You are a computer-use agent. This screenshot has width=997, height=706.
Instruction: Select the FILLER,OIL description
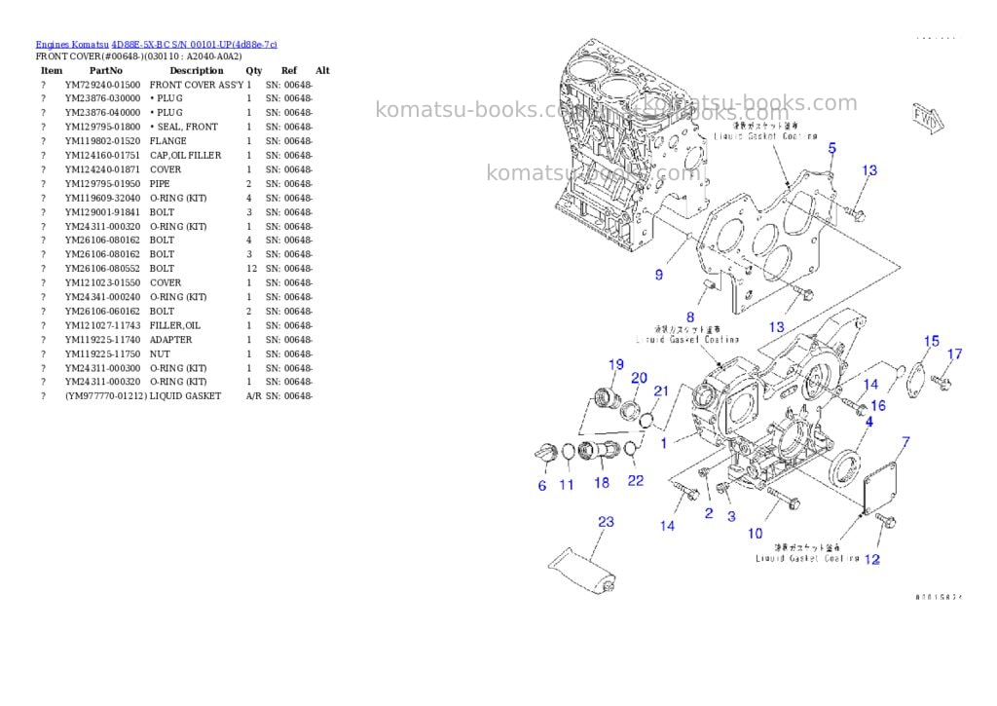175,325
